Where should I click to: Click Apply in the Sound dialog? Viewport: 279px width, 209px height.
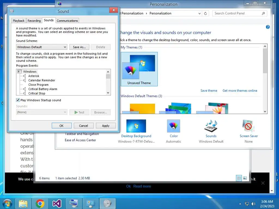coord(106,126)
